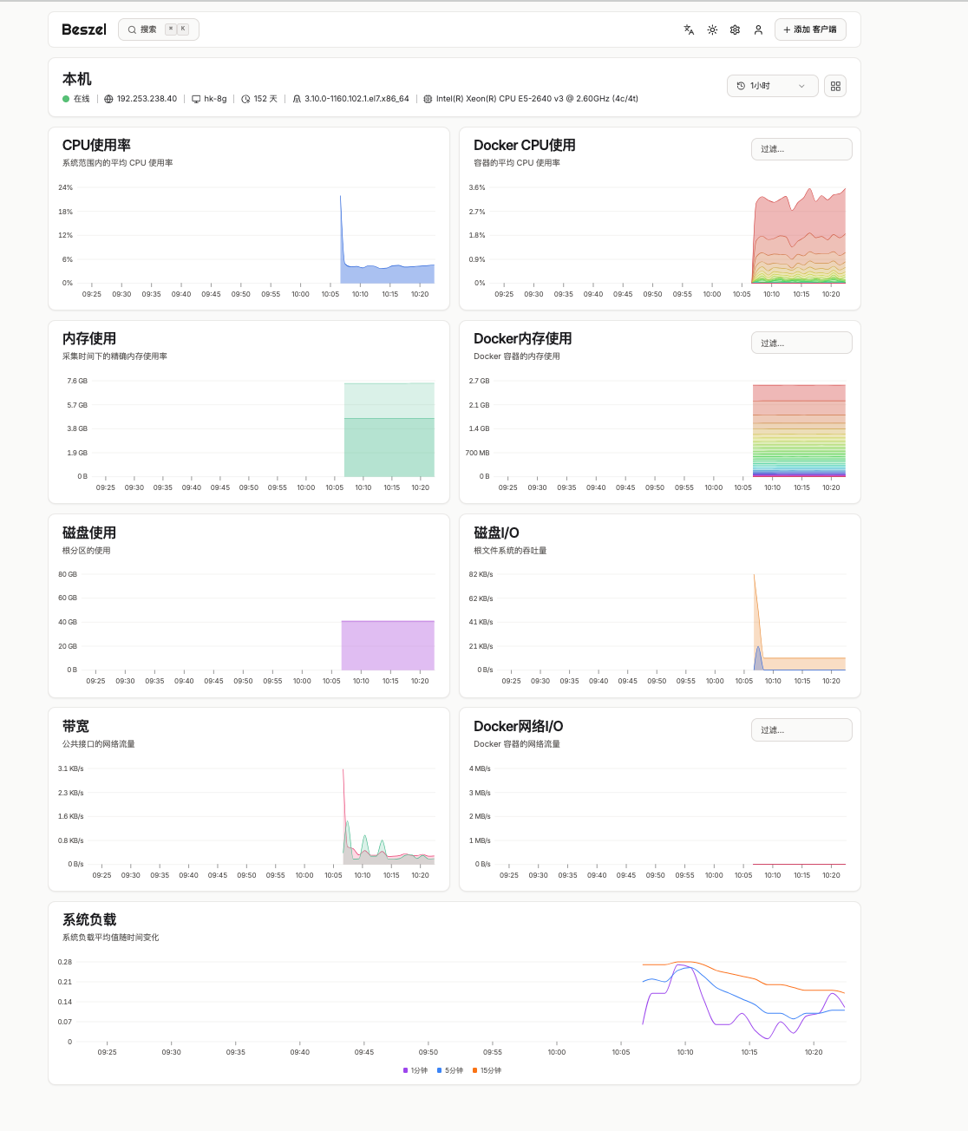Open settings via the gear icon

735,29
